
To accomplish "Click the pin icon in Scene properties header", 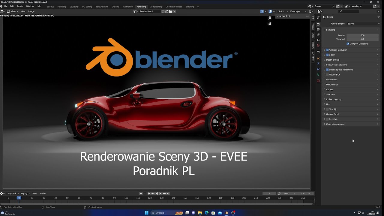I will tap(379, 17).
